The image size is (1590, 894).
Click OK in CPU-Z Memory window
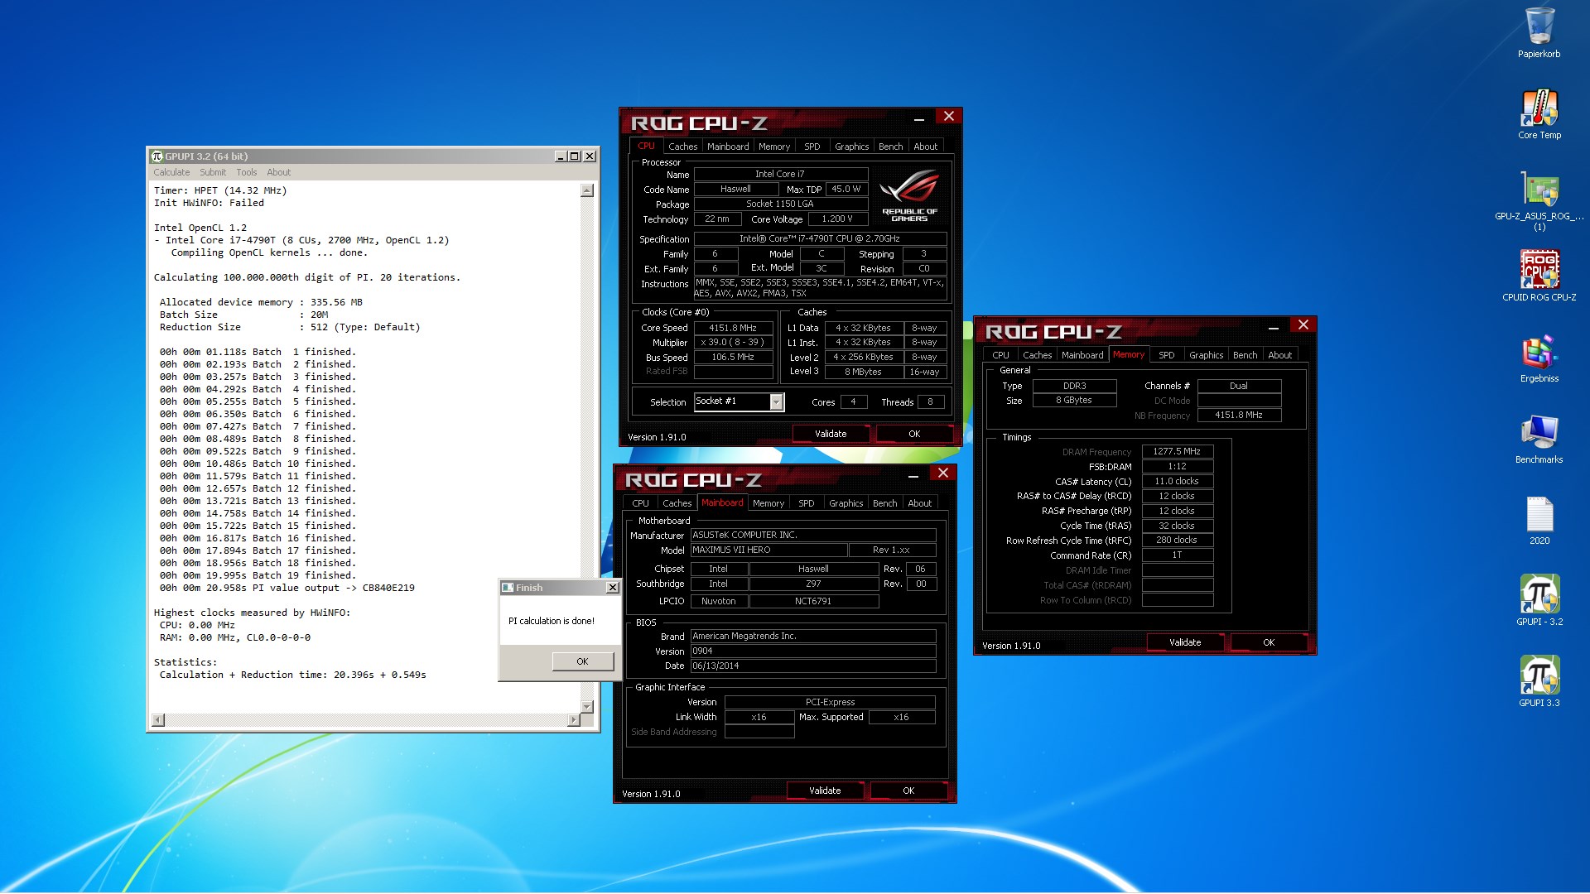click(x=1269, y=642)
